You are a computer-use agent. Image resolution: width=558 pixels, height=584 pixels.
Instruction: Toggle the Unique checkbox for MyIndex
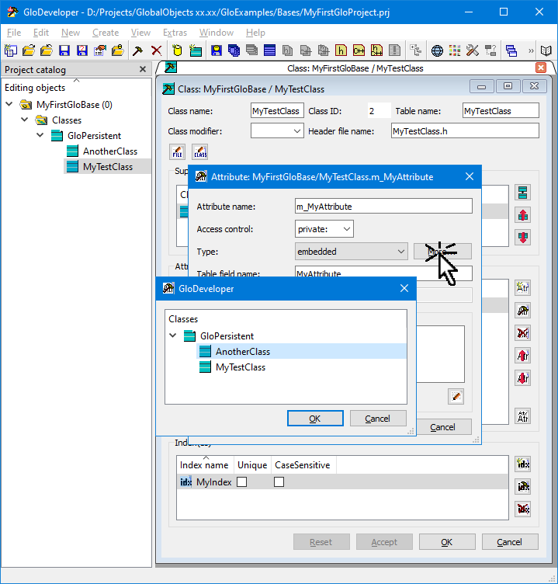point(241,482)
